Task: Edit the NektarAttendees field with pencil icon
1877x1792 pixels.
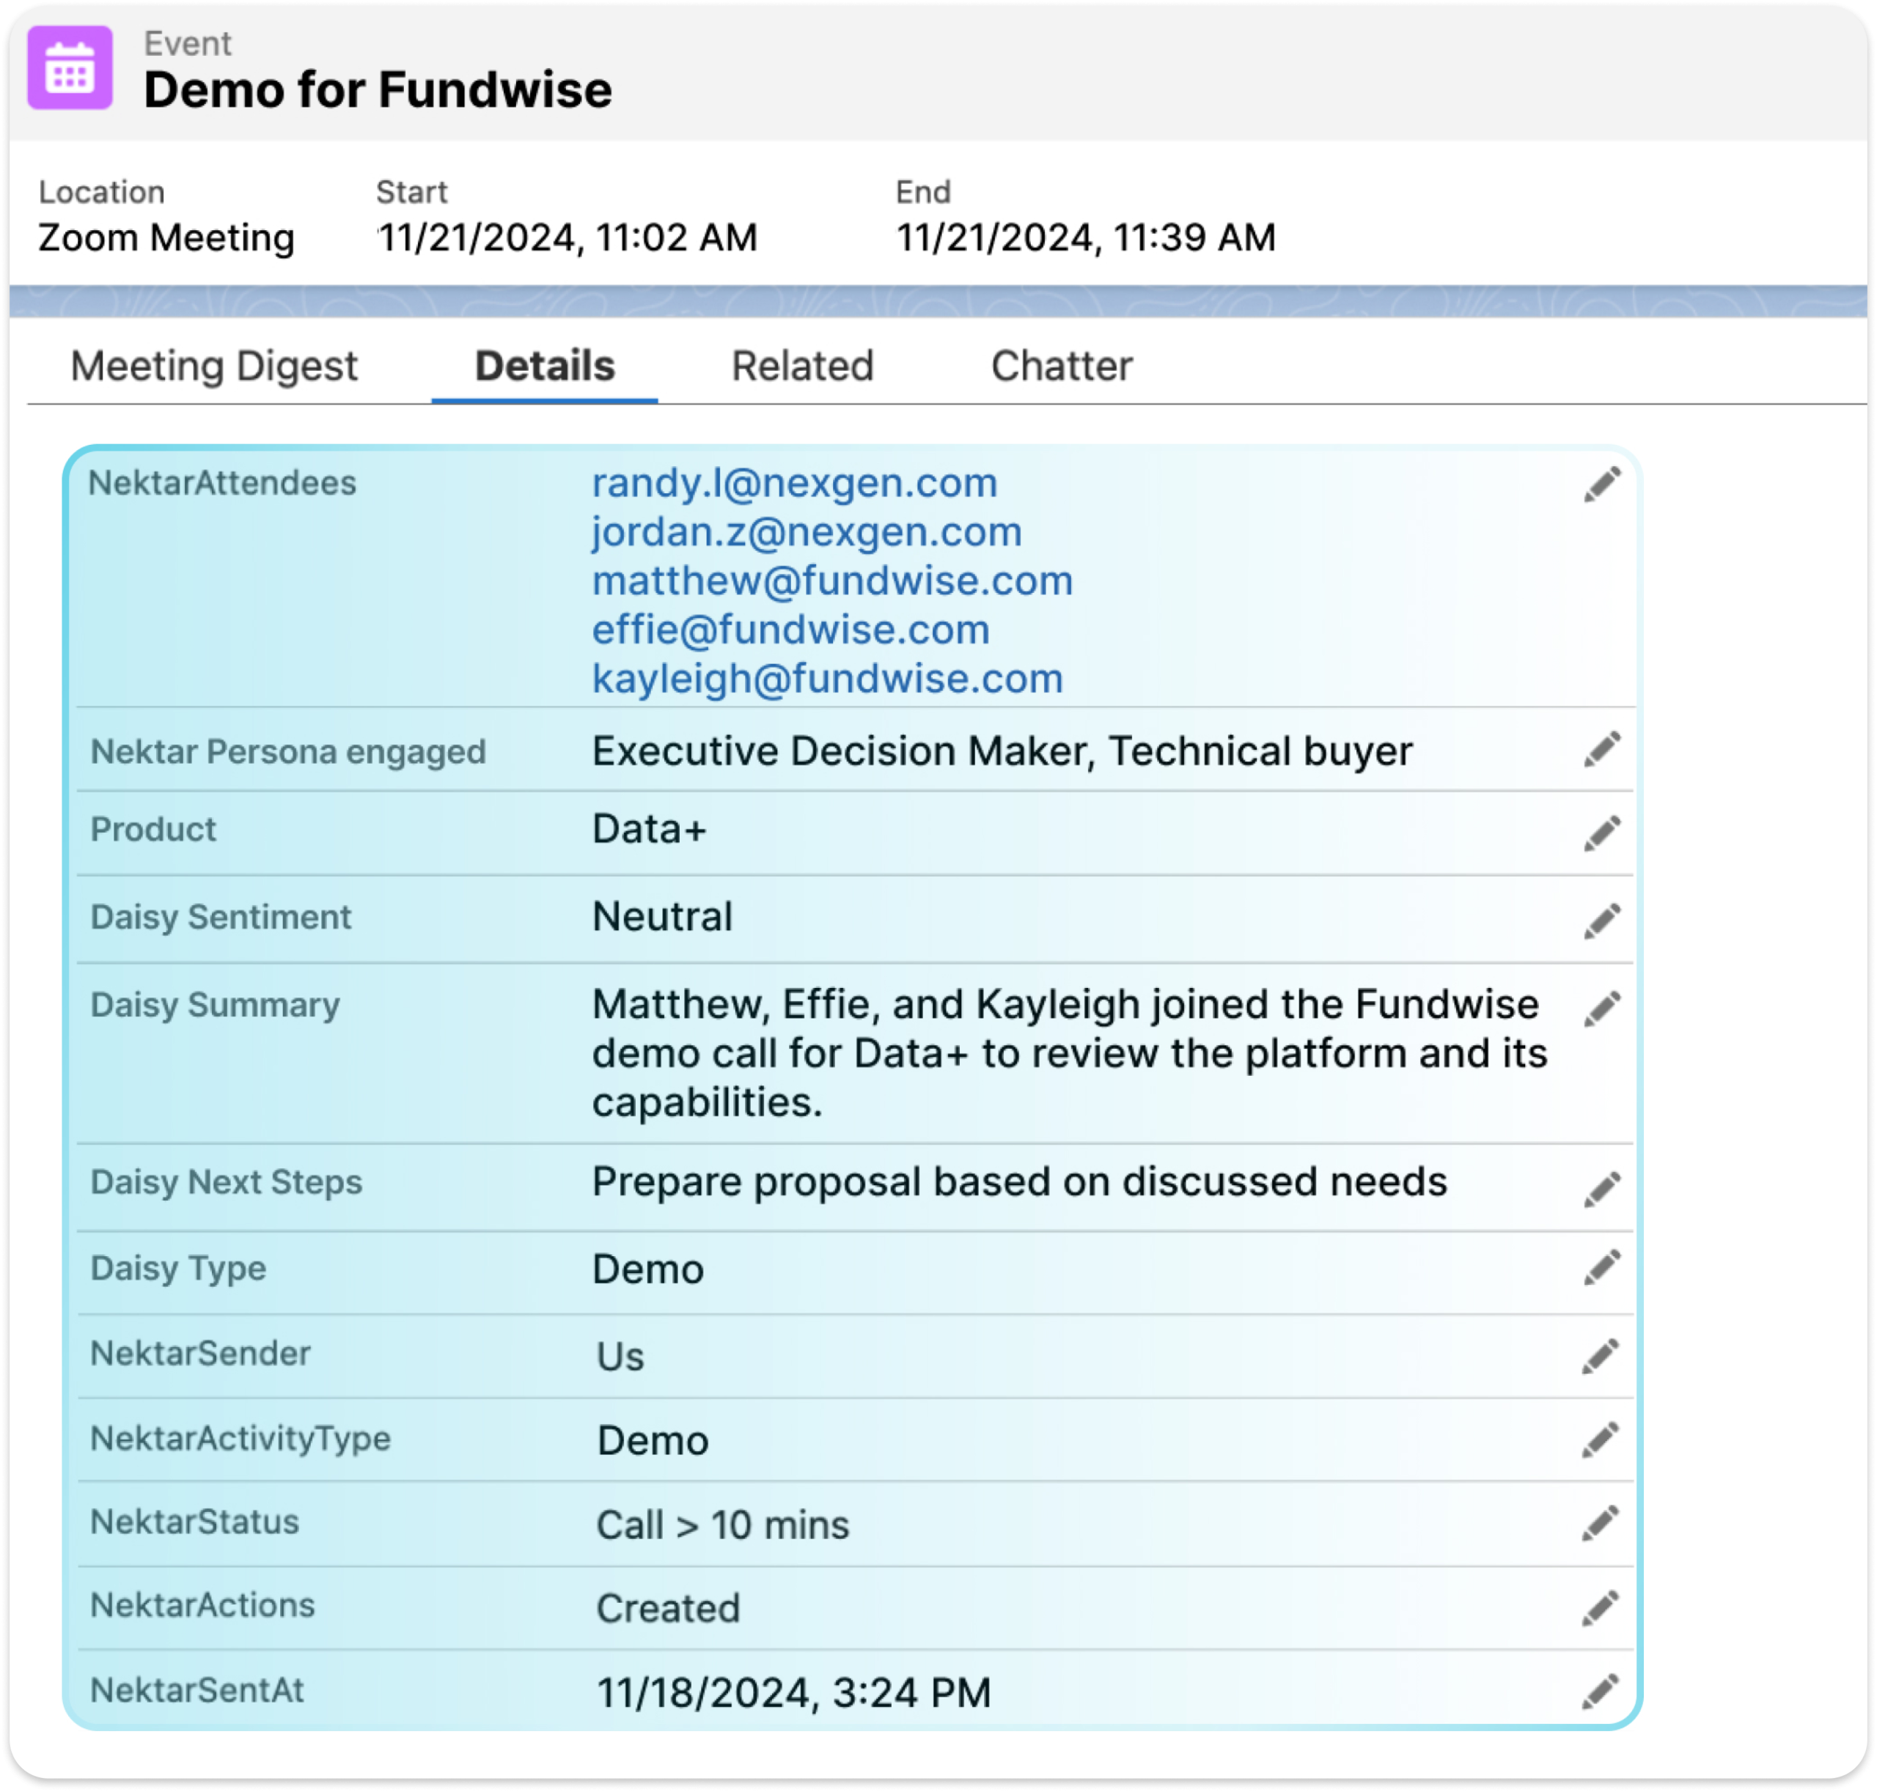Action: (x=1602, y=484)
